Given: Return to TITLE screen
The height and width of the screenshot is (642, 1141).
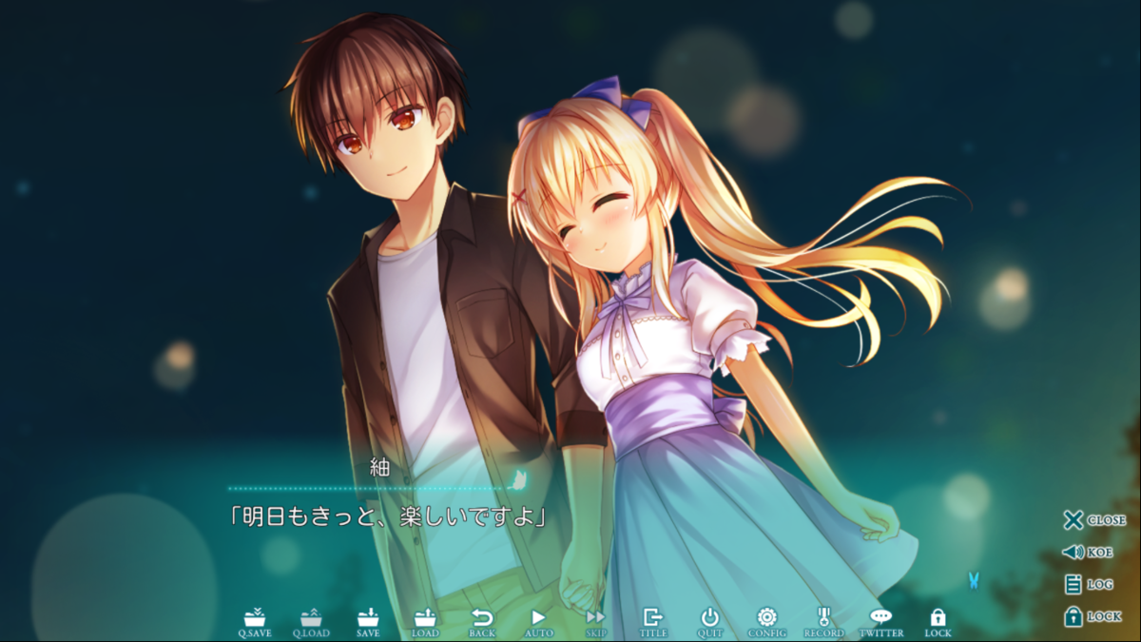Looking at the screenshot, I should click(x=653, y=623).
